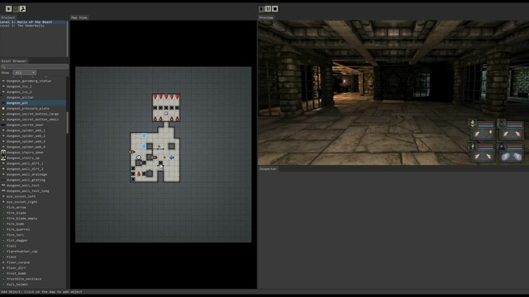529x297 pixels.
Task: Select dungeon_stairs_down asset entry
Action: pyautogui.click(x=25, y=153)
